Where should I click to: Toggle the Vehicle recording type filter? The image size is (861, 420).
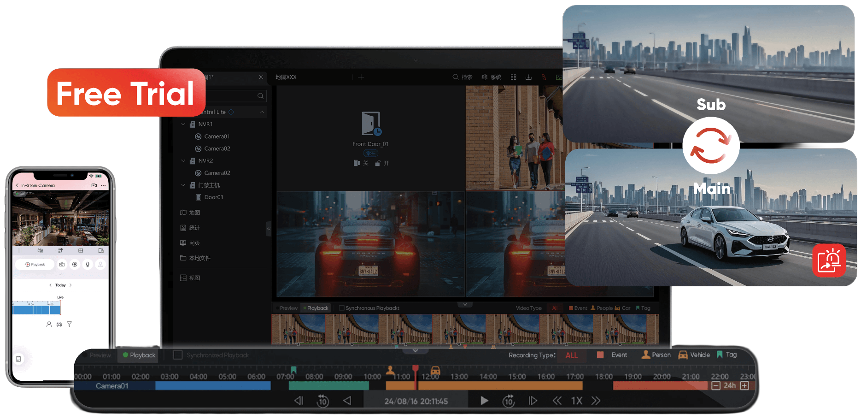694,355
